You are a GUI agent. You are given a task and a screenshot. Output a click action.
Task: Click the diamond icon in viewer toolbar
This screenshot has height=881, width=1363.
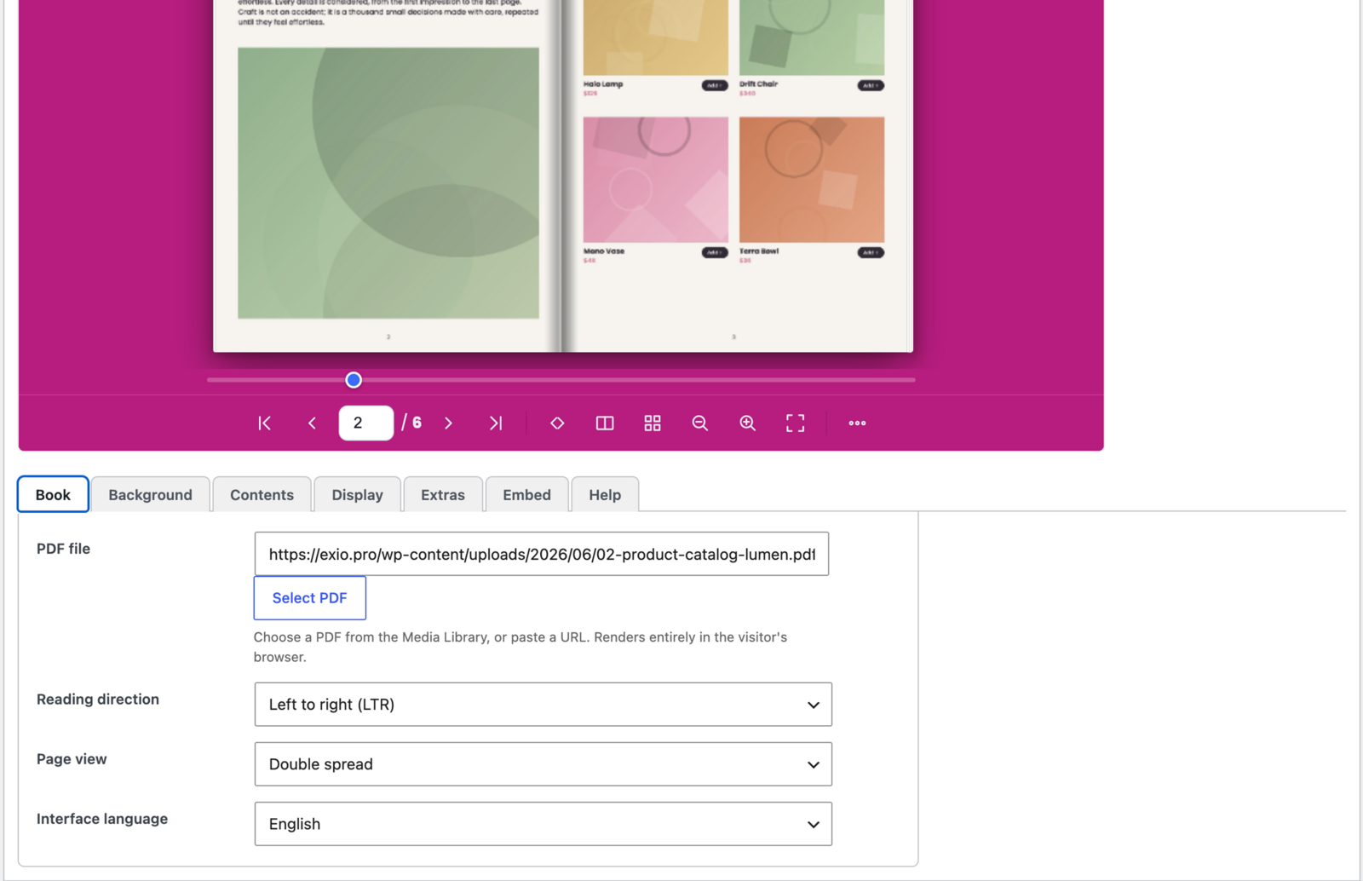pos(557,423)
